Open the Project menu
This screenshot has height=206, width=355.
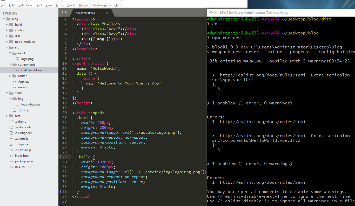tap(84, 5)
